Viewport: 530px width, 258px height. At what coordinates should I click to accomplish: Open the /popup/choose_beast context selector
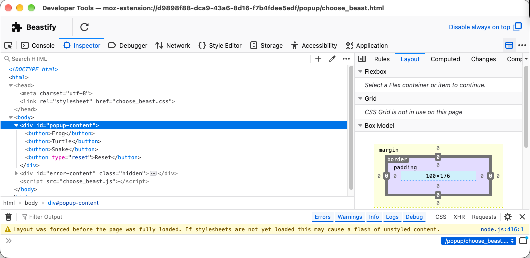coord(478,241)
